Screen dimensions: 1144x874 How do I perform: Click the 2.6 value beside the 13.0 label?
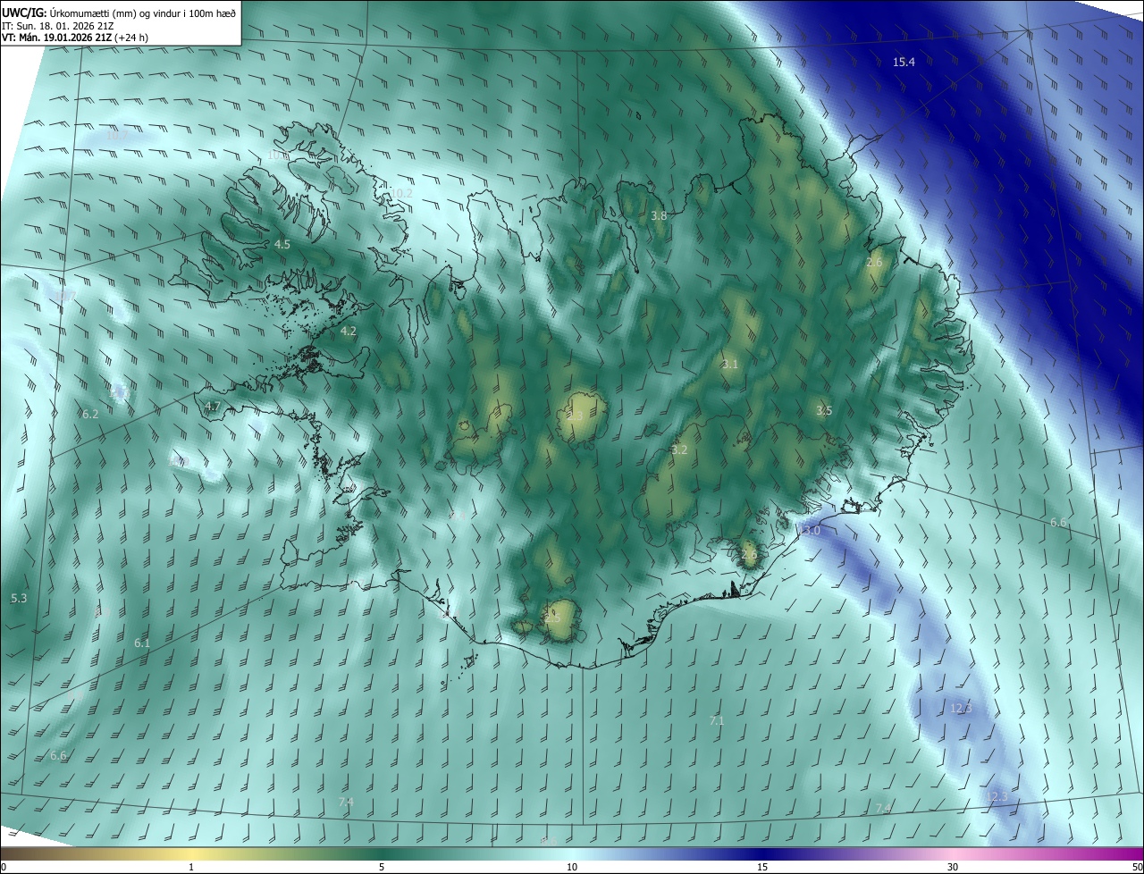[x=749, y=554]
